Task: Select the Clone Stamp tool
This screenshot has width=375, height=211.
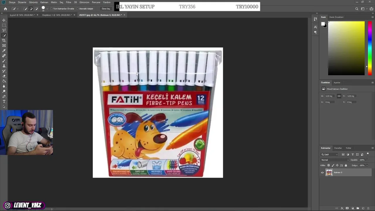Action: [4, 66]
